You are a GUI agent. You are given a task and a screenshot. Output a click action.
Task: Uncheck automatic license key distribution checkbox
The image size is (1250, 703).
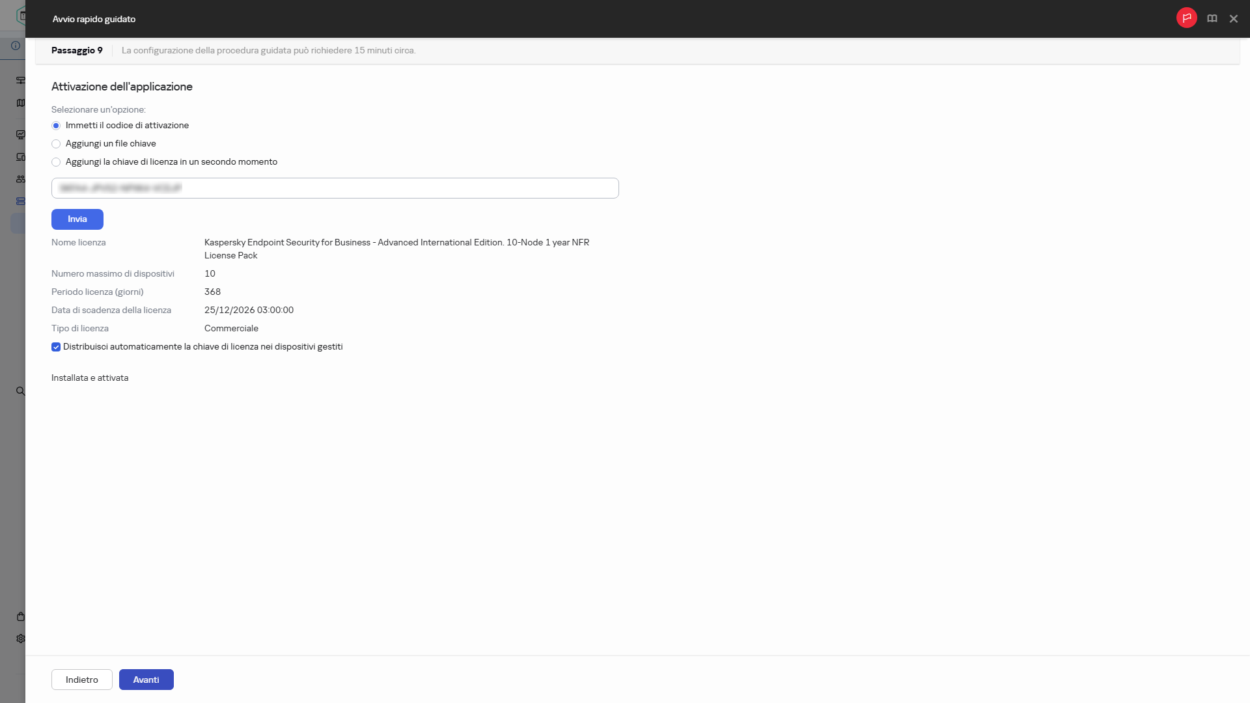56,347
